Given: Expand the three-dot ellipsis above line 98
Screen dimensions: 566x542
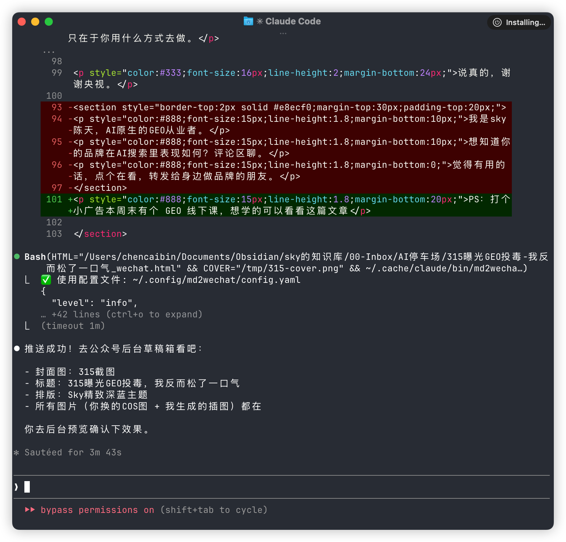Looking at the screenshot, I should [49, 52].
